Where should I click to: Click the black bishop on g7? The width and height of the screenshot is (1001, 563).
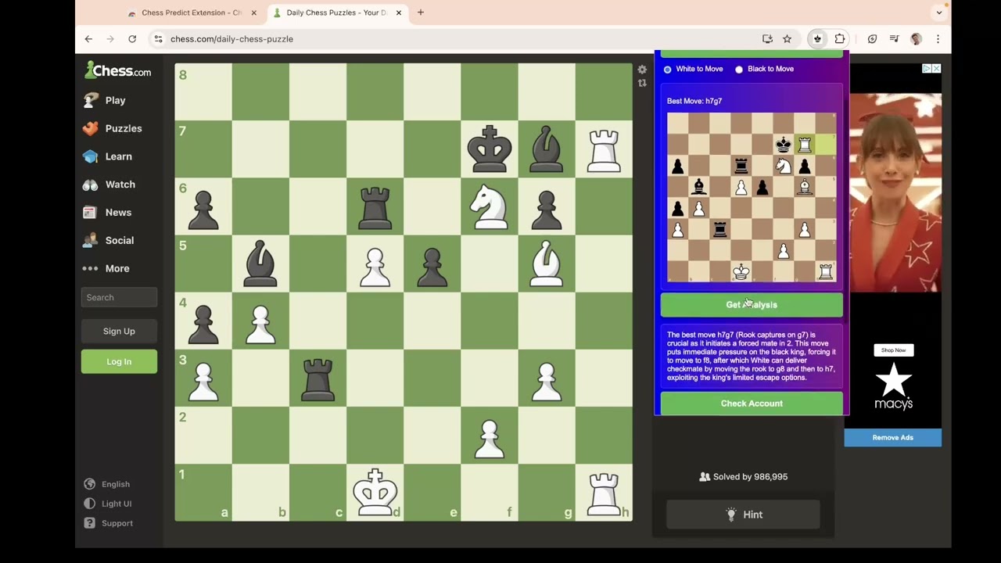(547, 149)
